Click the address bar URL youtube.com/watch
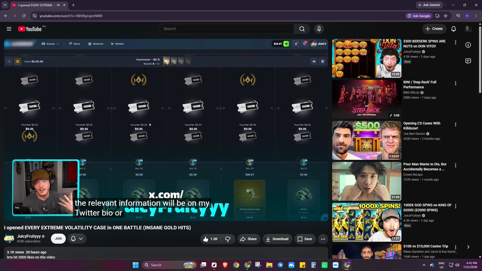Screen dimensions: 482x271 [71, 16]
